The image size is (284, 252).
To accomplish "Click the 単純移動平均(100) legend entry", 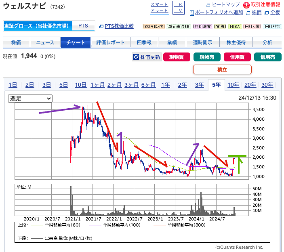I will tap(115, 225).
